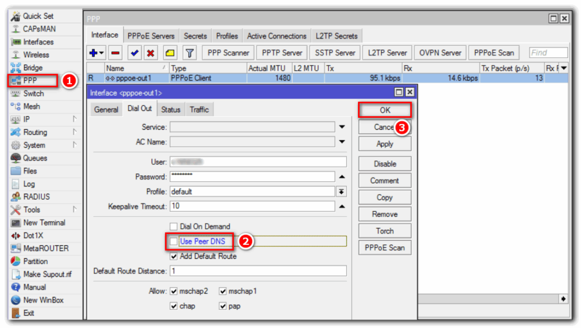Click the funnel filter icon
Viewport: 581px width, 328px height.
pos(190,53)
